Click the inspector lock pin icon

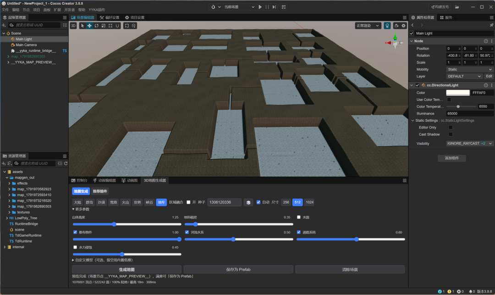[x=491, y=25]
